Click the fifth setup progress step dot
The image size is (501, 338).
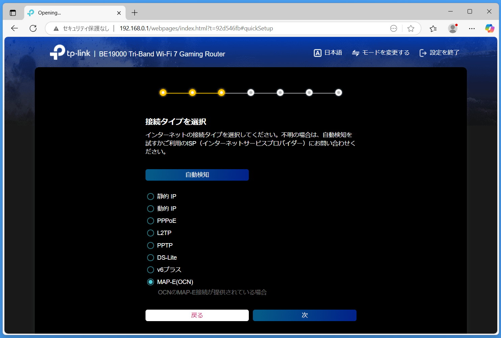pyautogui.click(x=280, y=93)
